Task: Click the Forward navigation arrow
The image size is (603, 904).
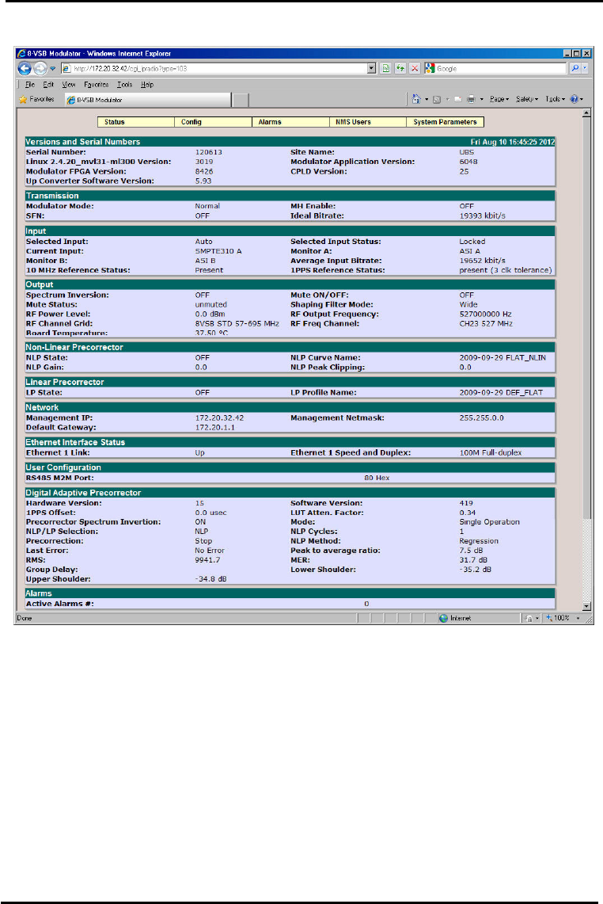Action: click(40, 69)
